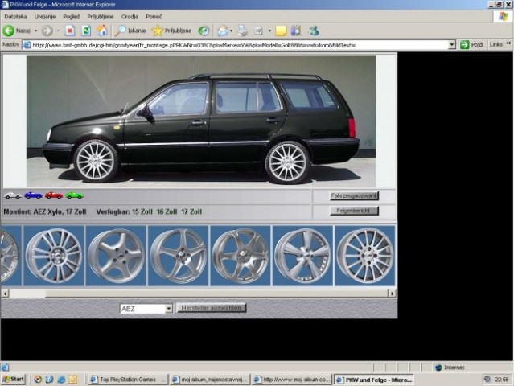This screenshot has width=514, height=386.
Task: Click the Edit page toolbar icon
Action: (259, 31)
